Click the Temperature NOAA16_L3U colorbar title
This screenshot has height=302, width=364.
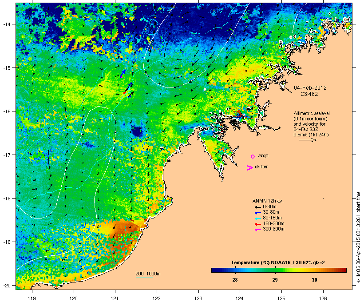click(x=278, y=262)
